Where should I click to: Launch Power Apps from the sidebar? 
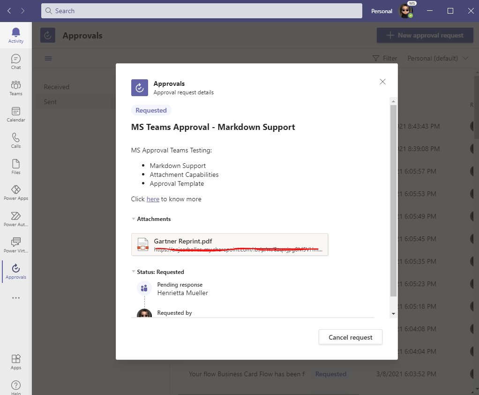click(x=16, y=193)
